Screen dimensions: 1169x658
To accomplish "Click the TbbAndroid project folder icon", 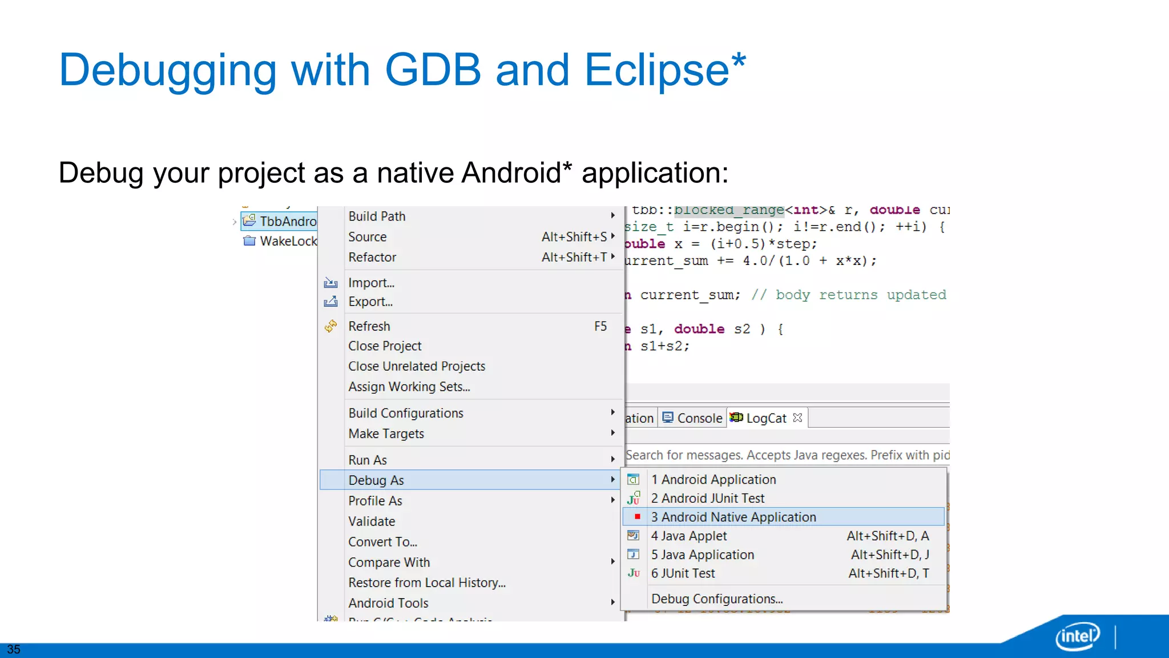I will pos(249,220).
